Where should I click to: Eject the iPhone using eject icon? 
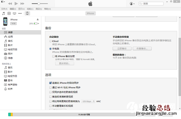38,19
